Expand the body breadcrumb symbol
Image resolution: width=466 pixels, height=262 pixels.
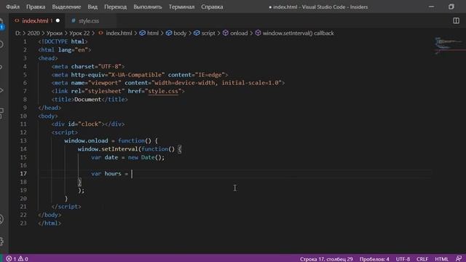180,33
